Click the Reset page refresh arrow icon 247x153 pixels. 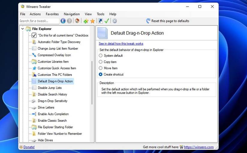[x=148, y=21]
